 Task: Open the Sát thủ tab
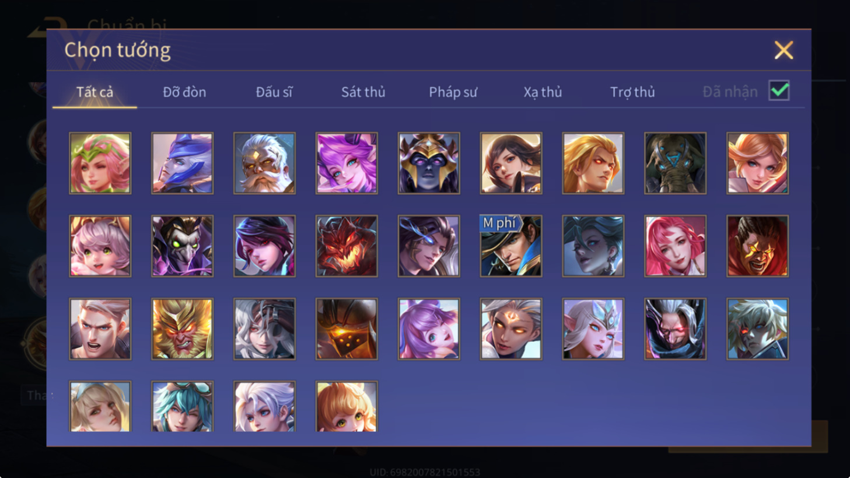click(363, 92)
